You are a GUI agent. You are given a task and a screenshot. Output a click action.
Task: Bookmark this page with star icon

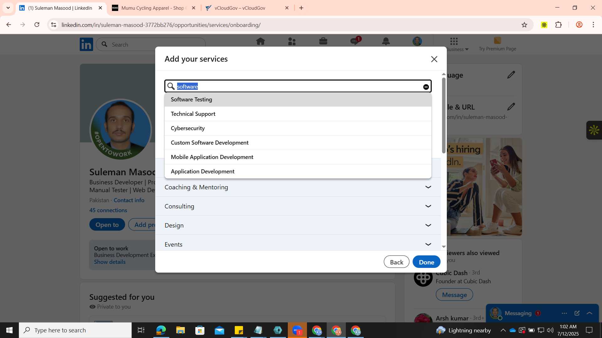(x=524, y=25)
